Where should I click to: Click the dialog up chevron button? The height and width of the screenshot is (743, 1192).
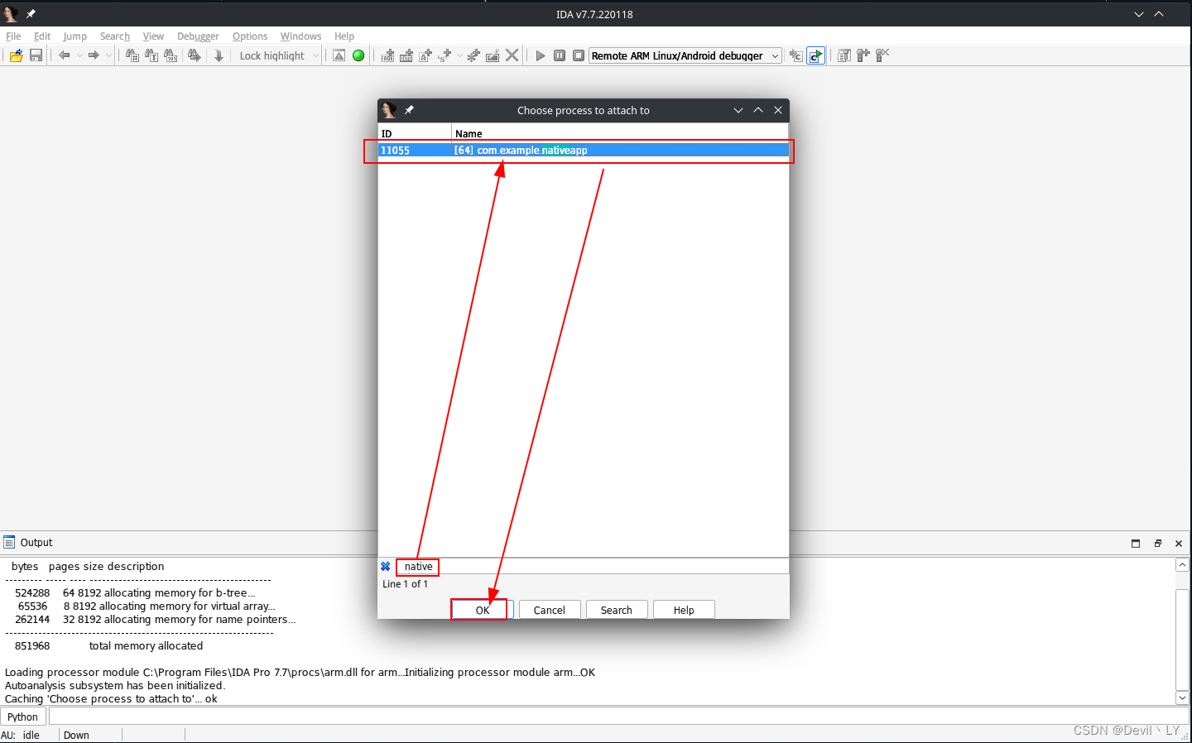[758, 110]
